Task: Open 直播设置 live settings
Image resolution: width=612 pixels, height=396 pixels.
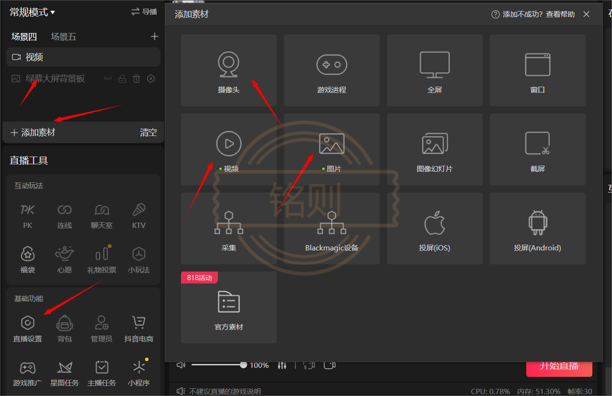Action: click(28, 329)
